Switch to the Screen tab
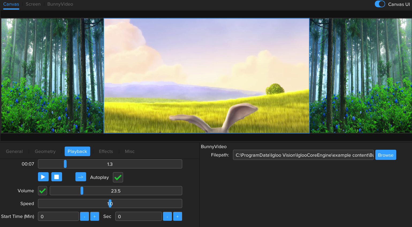This screenshot has width=412, height=227. pos(33,4)
